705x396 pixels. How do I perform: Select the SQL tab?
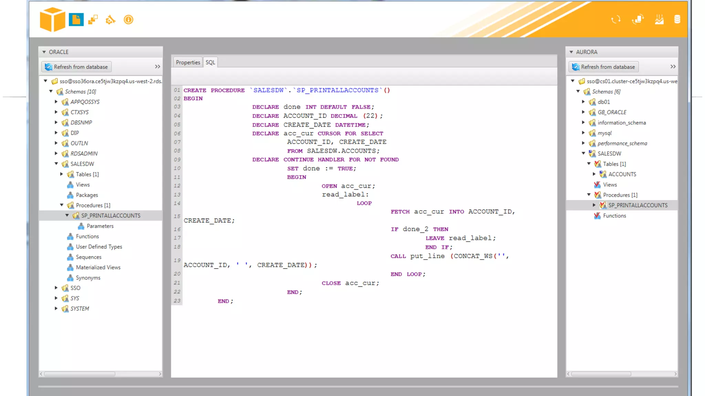(210, 62)
